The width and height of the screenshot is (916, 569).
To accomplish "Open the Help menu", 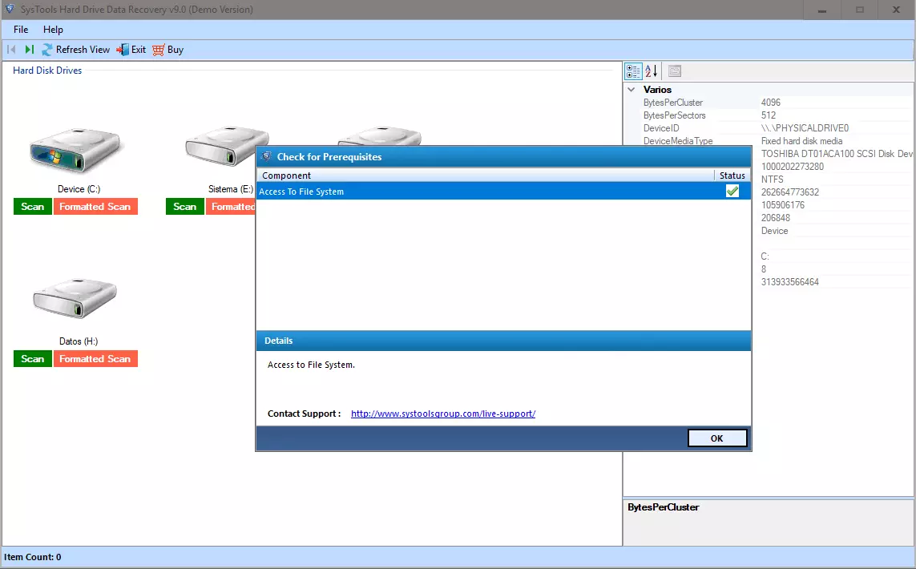I will (x=53, y=30).
